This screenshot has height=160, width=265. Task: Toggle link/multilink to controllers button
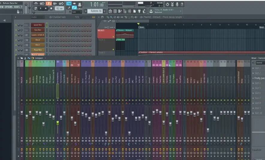[74, 7]
